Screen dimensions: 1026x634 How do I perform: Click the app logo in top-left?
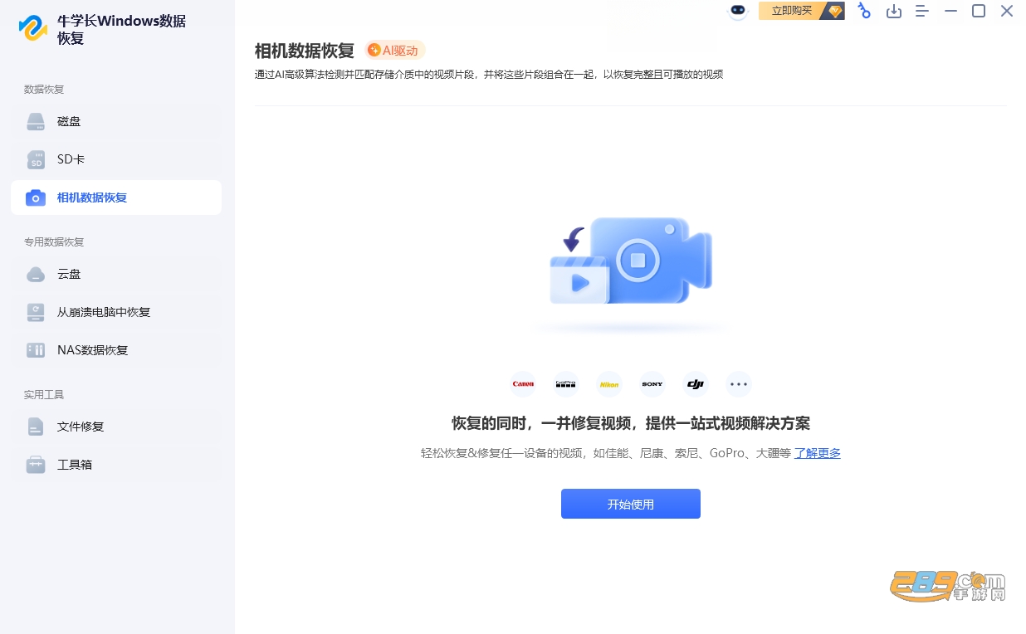coord(33,28)
